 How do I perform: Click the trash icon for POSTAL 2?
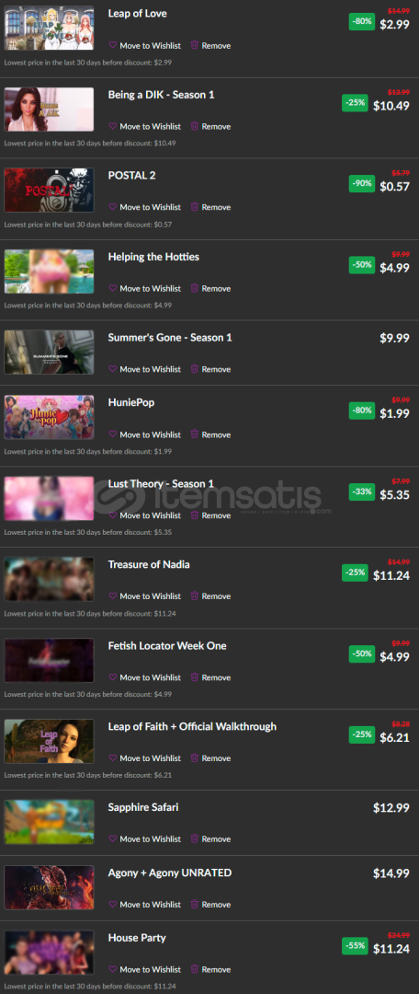195,207
